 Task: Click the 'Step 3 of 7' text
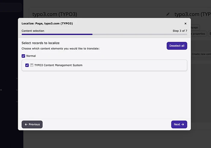tap(180, 31)
